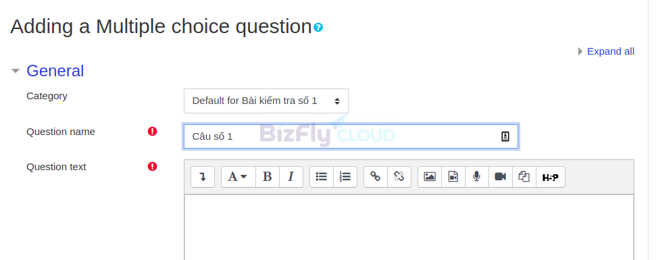Open help for Multiple choice question
The image size is (656, 260).
click(318, 28)
